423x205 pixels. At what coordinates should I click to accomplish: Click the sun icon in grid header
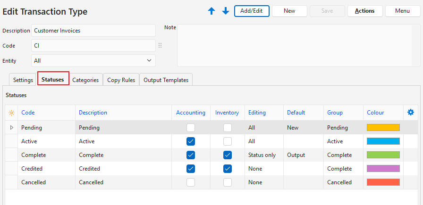11,113
